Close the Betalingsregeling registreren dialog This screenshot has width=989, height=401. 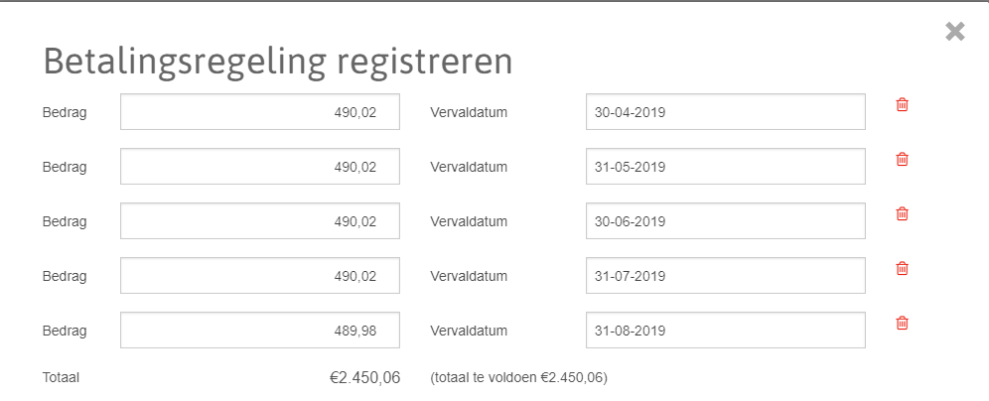[955, 32]
